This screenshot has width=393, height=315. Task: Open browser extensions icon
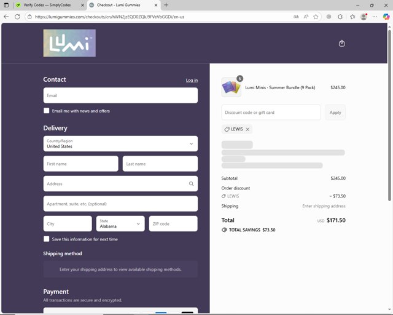[329, 17]
